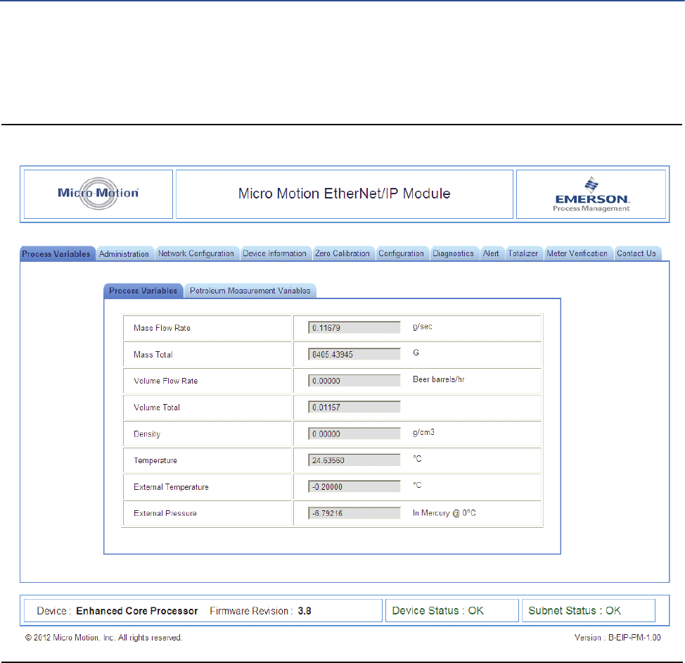Click the Subnet Status OK indicator
The height and width of the screenshot is (663, 685).
click(x=575, y=610)
